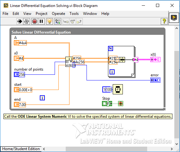Click Home/Student Edition status label
The height and width of the screenshot is (152, 180).
[21, 149]
